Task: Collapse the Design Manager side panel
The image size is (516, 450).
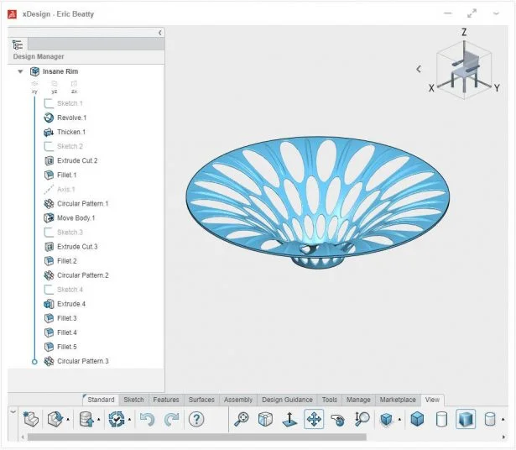Action: (x=159, y=32)
